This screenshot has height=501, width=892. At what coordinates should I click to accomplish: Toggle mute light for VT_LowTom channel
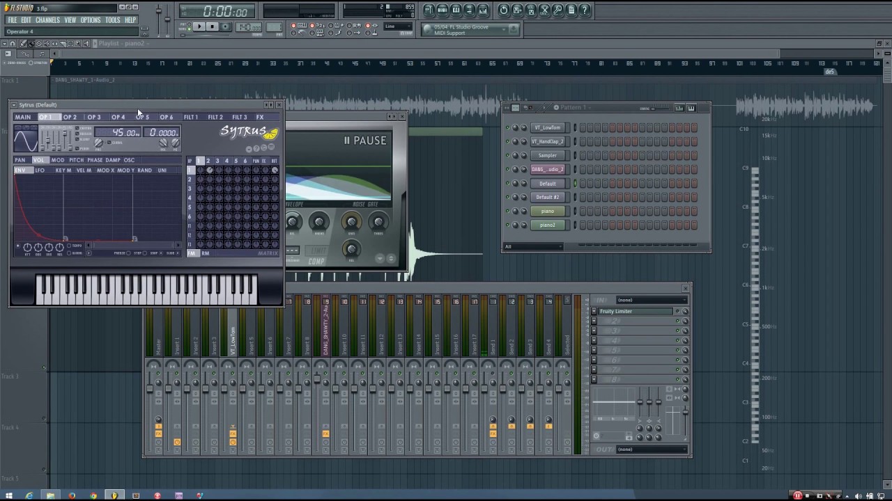[x=507, y=128]
